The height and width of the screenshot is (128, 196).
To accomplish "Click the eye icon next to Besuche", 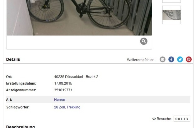I will [x=154, y=119].
